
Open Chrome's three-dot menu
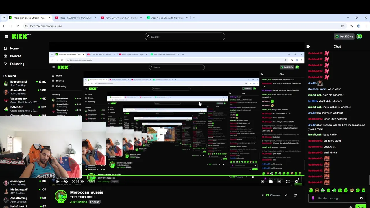(x=366, y=26)
